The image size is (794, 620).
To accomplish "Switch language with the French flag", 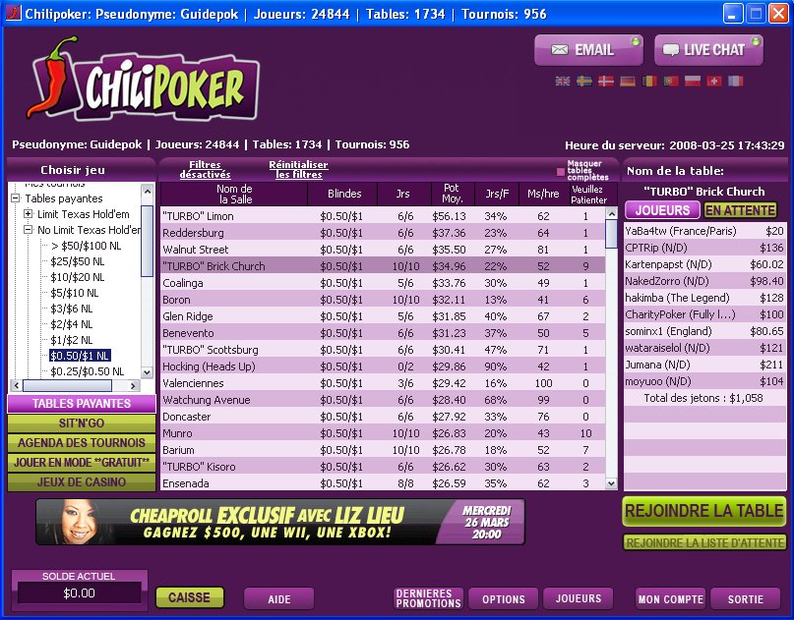I will (x=736, y=81).
